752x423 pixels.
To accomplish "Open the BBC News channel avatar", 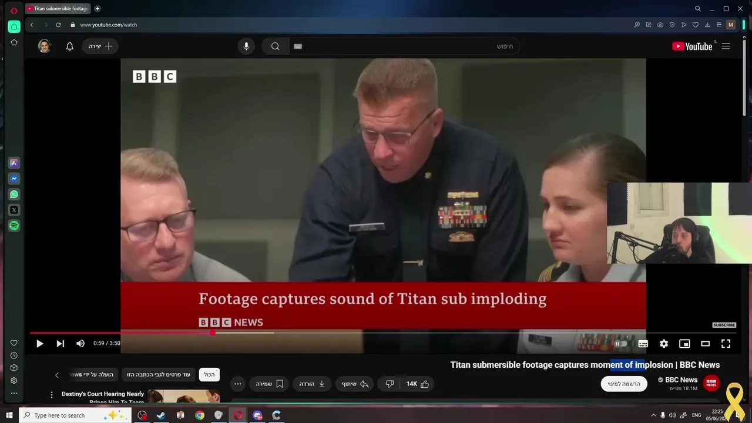I will point(711,384).
